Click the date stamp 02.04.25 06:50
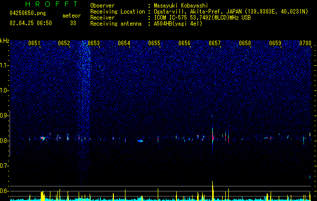This screenshot has width=317, height=201. [x=31, y=23]
